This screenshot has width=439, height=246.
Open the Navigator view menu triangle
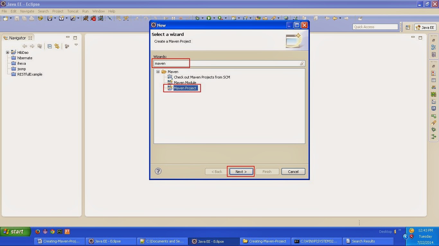point(76,45)
